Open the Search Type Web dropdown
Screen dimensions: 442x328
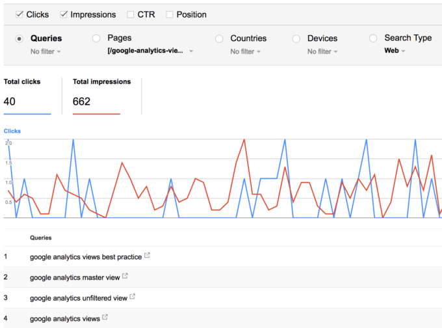click(395, 51)
